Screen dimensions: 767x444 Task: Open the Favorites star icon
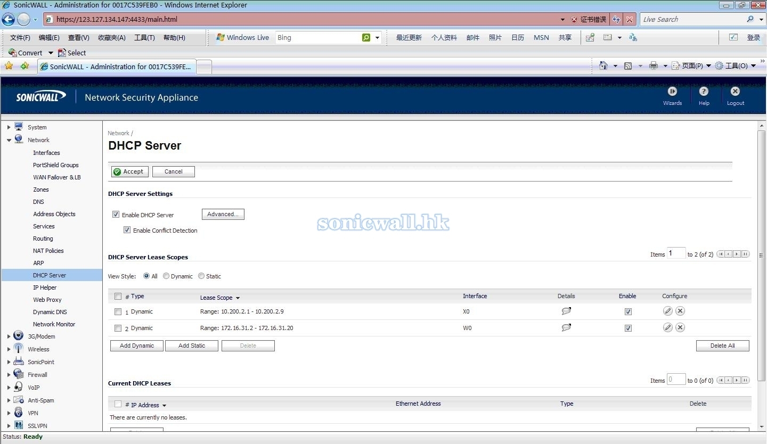[x=9, y=67]
